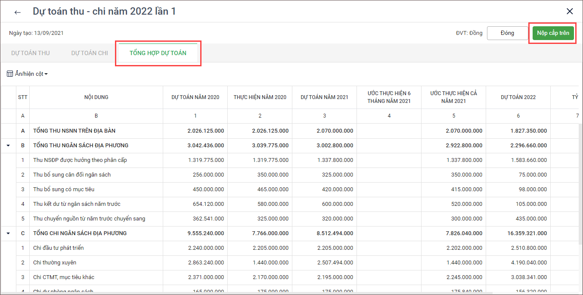Click the column table icon
583x295 pixels.
coord(10,74)
